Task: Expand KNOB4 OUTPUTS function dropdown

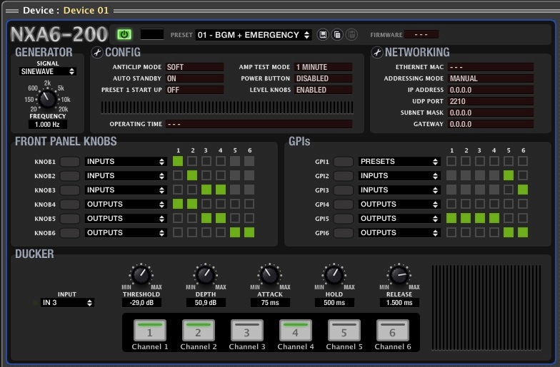Action: tap(125, 205)
